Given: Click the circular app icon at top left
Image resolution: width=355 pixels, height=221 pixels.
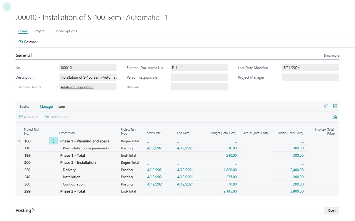Looking at the screenshot, I should (x=6, y=6).
